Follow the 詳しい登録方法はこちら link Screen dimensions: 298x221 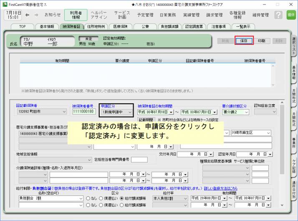[x=221, y=189]
